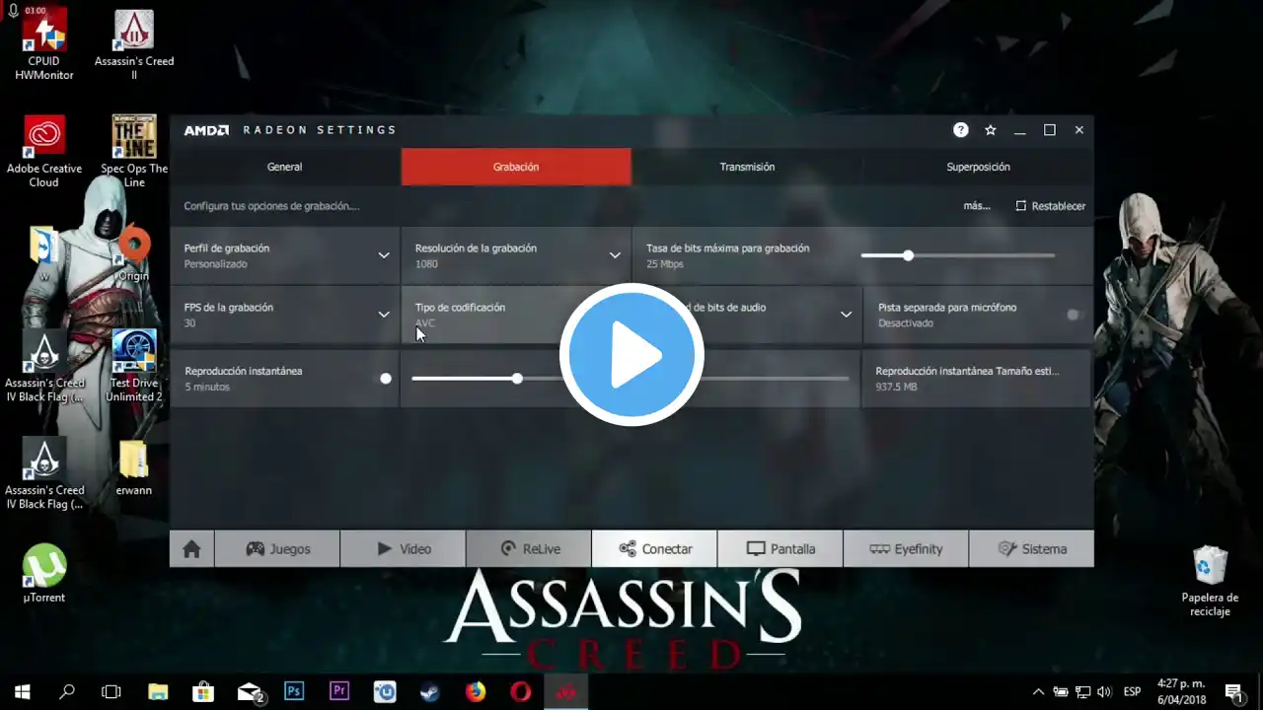Screen dimensions: 1263x710
Task: Select the erwann folder on the desktop
Action: point(134,467)
